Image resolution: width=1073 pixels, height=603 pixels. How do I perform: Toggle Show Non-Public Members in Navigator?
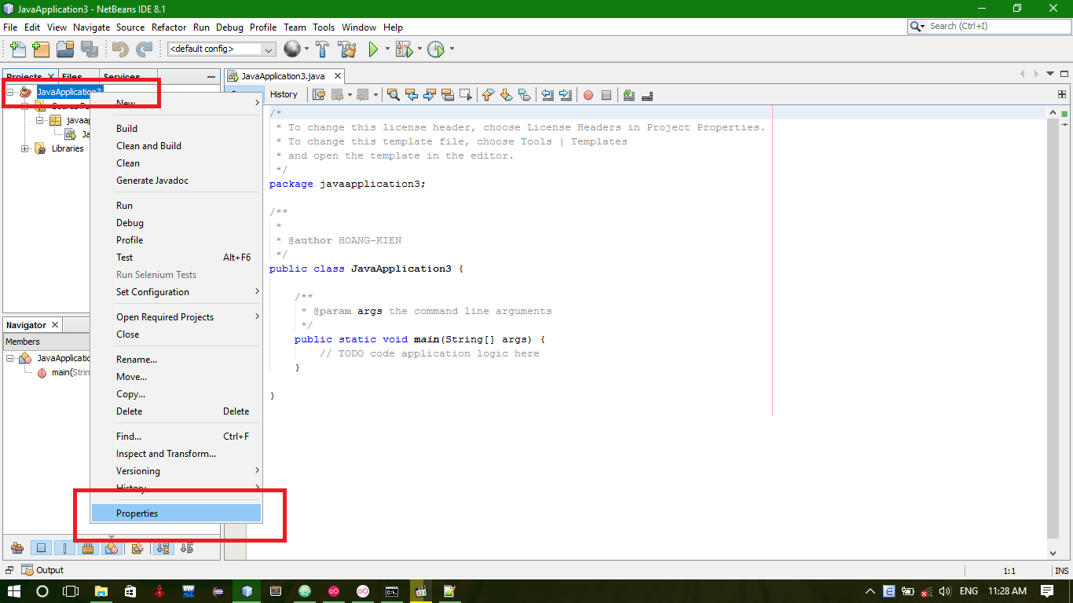[88, 548]
